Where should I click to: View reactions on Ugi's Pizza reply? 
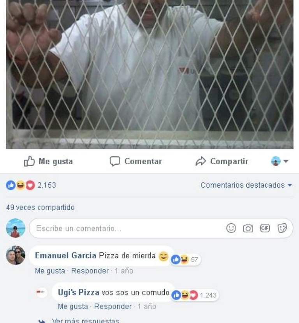(195, 295)
